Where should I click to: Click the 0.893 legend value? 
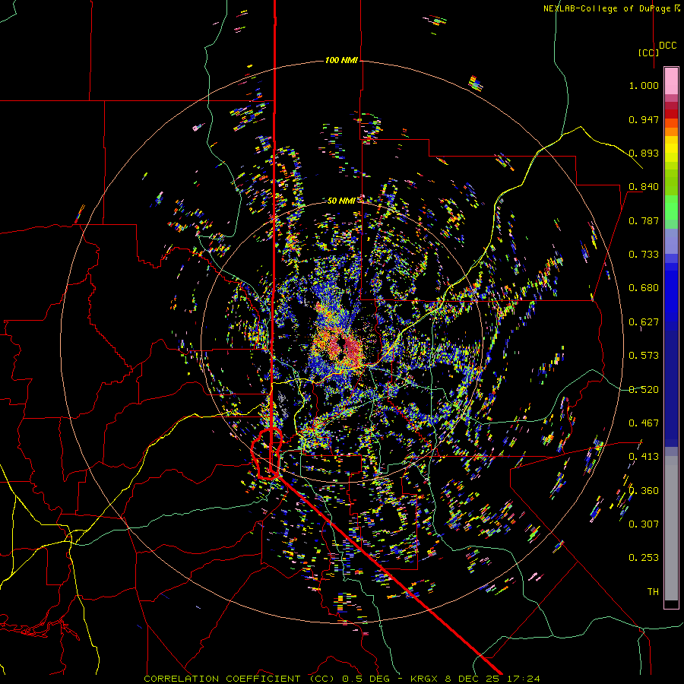click(644, 153)
